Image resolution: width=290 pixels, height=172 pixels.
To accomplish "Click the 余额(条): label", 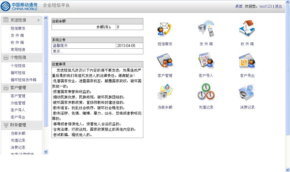I will [x=104, y=27].
